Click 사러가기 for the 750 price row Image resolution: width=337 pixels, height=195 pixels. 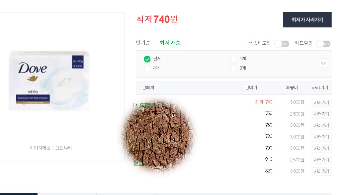[x=321, y=114]
